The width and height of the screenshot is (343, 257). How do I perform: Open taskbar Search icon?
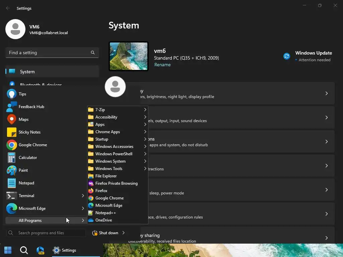click(x=24, y=250)
